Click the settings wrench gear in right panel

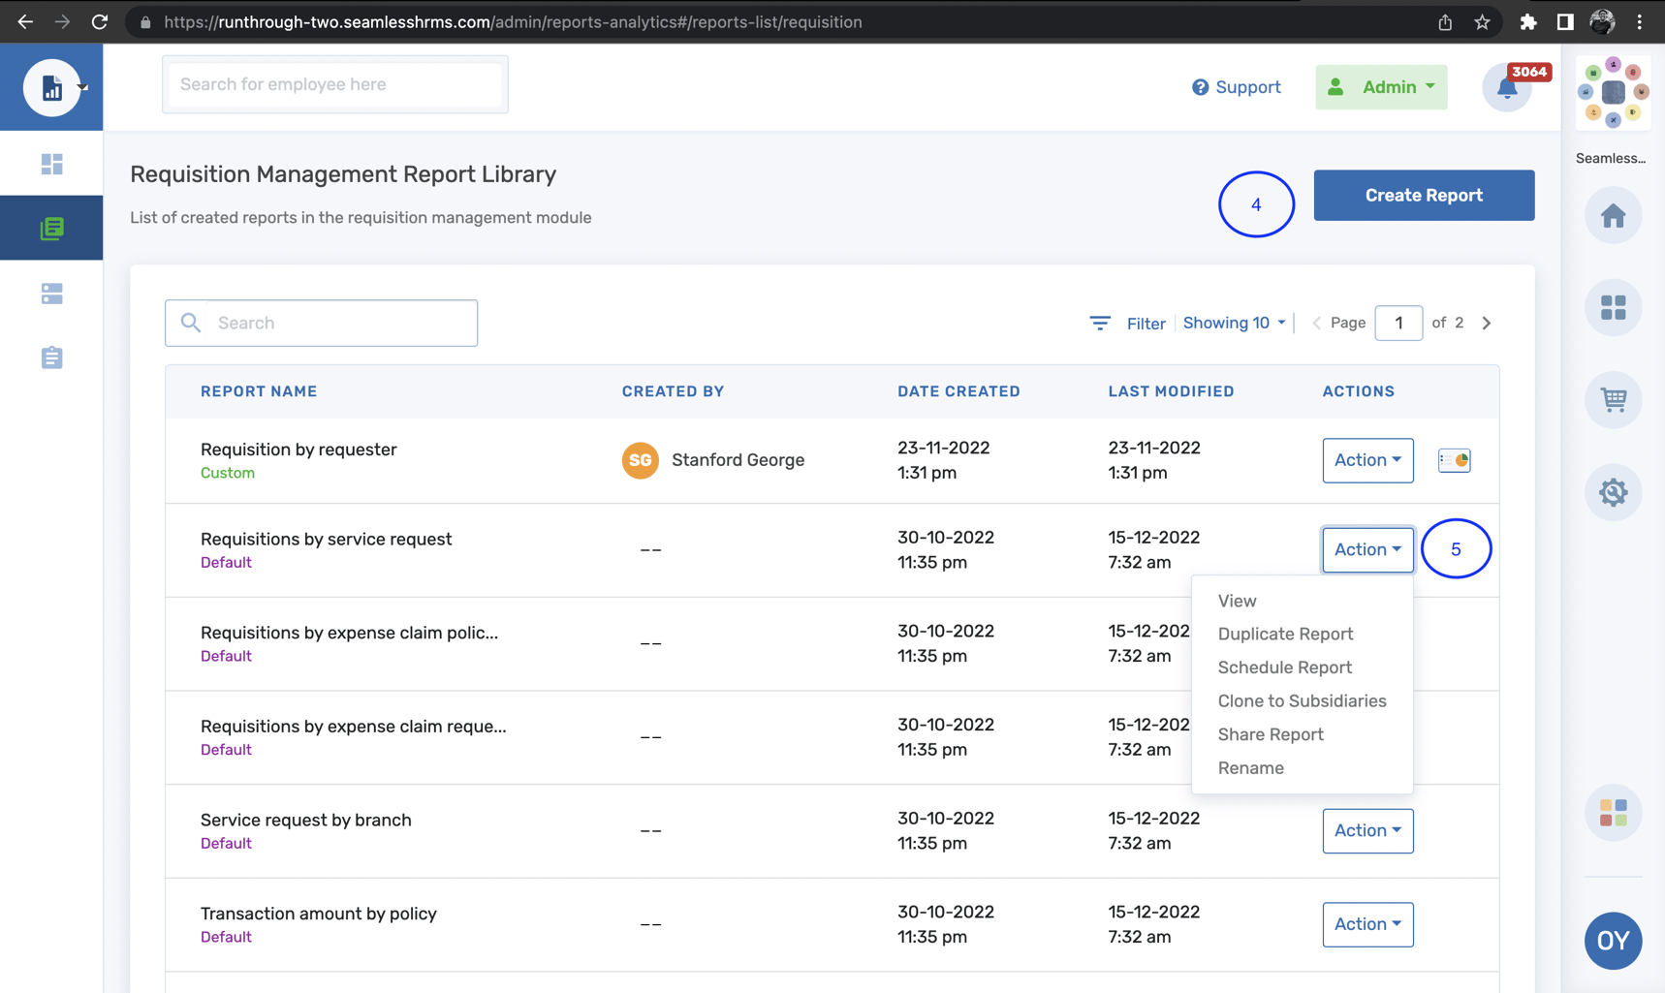(x=1613, y=491)
